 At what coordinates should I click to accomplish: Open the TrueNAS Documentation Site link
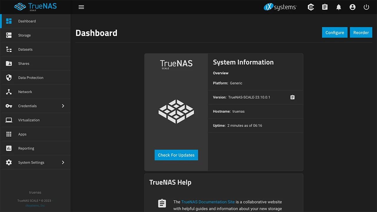(208, 202)
